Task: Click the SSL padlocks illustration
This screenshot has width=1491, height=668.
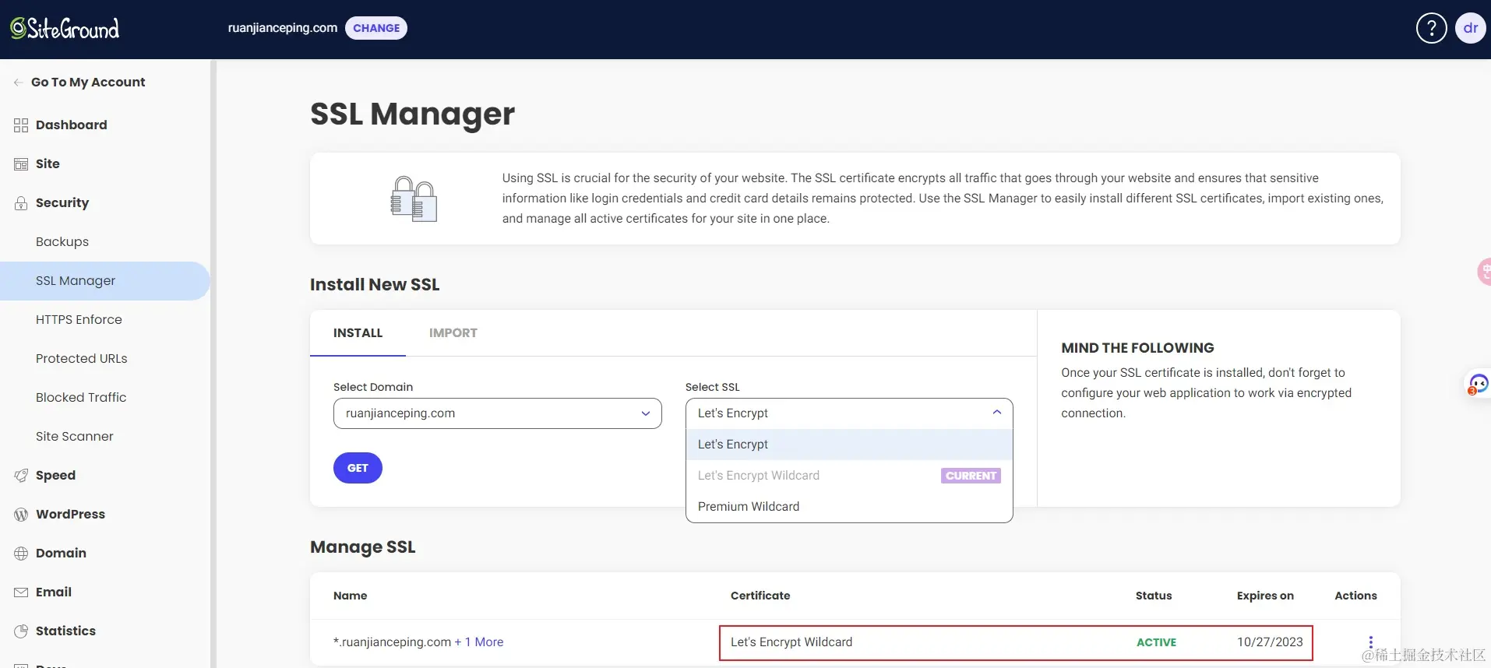Action: click(414, 199)
